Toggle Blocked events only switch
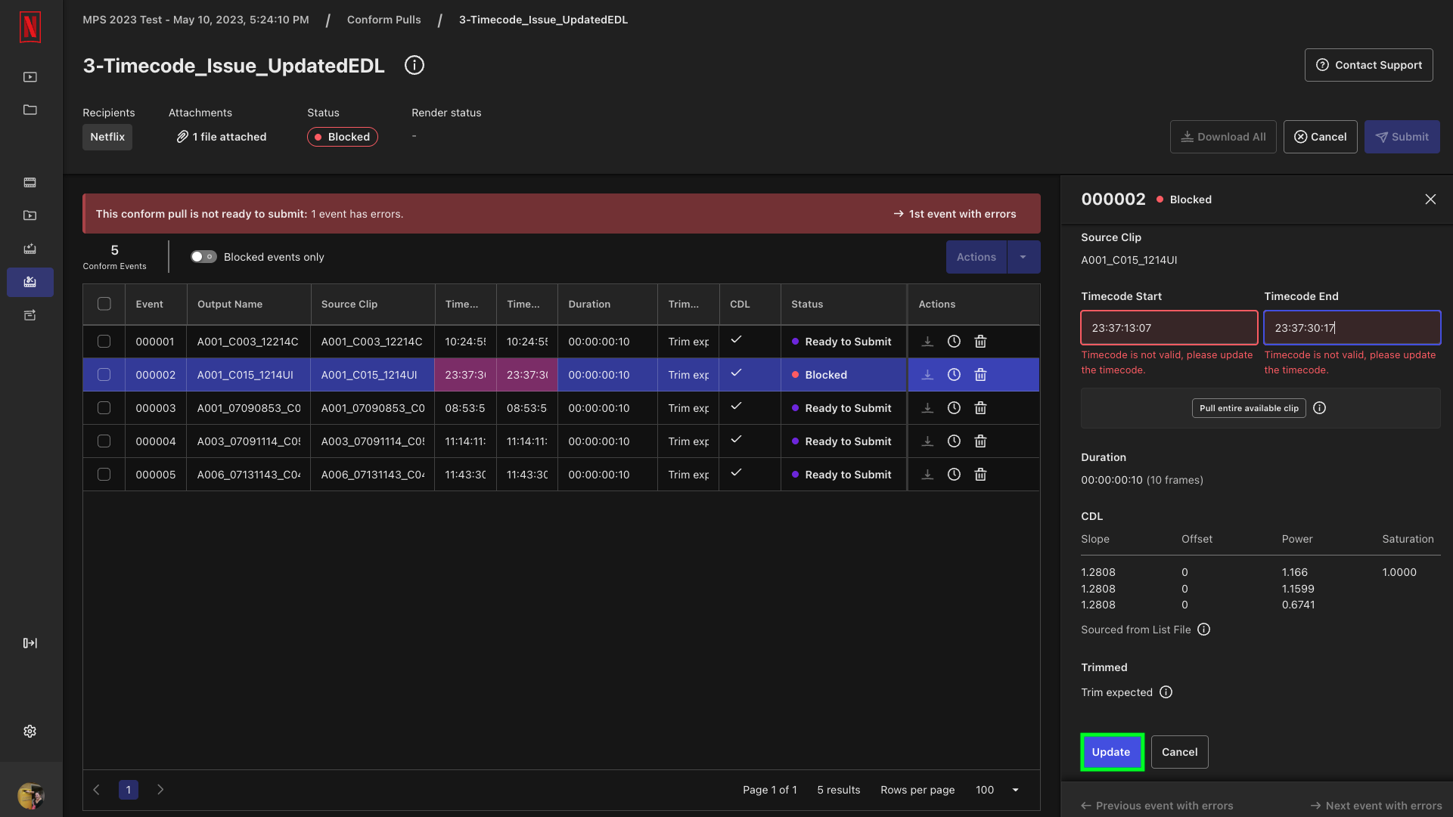Image resolution: width=1453 pixels, height=817 pixels. (x=203, y=257)
